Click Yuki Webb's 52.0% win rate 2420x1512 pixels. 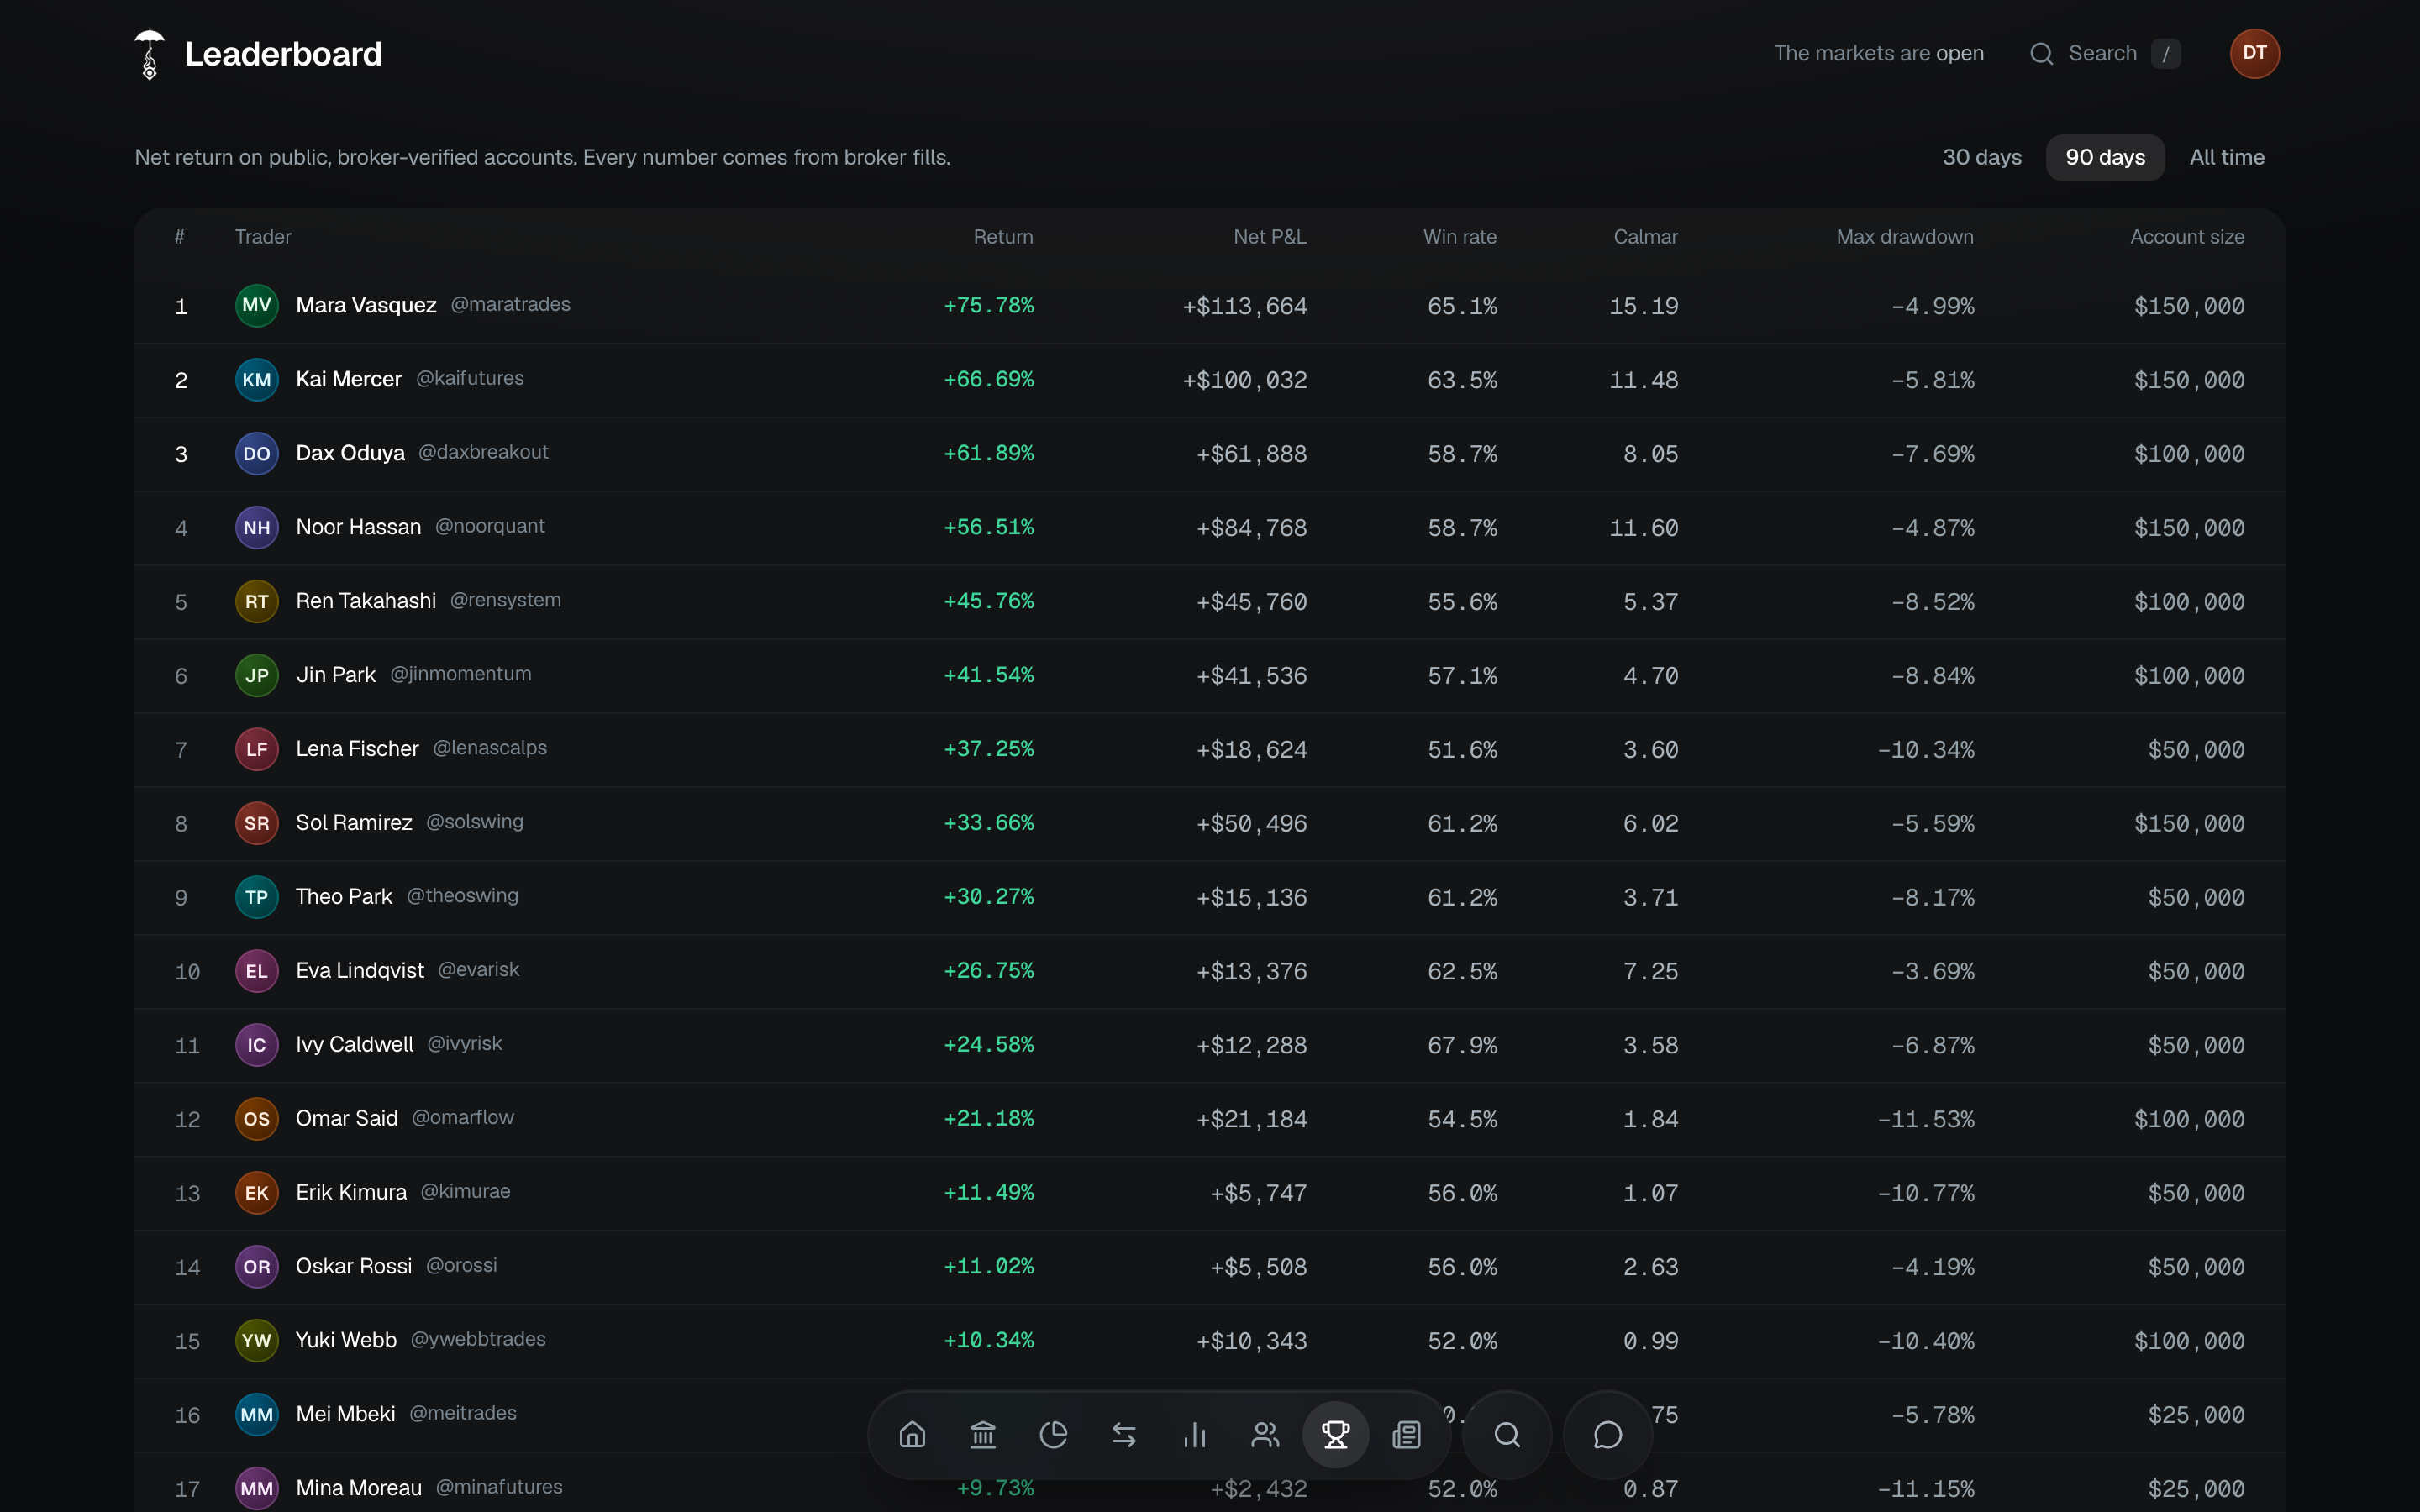(1462, 1341)
